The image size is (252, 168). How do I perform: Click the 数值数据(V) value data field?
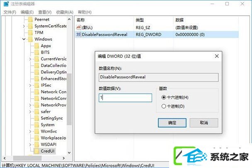[125, 98]
